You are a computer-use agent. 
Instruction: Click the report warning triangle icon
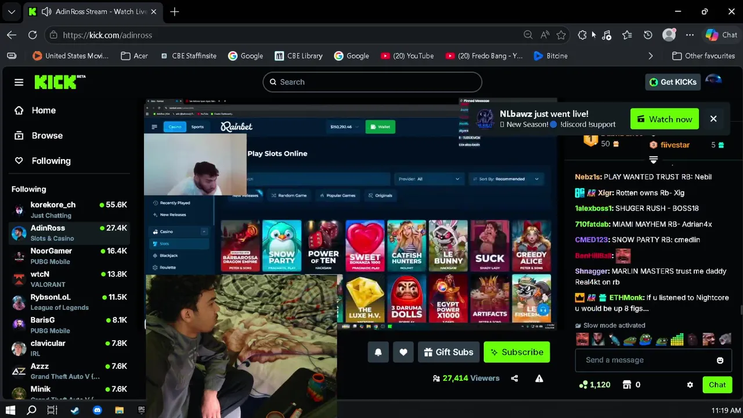pos(539,379)
